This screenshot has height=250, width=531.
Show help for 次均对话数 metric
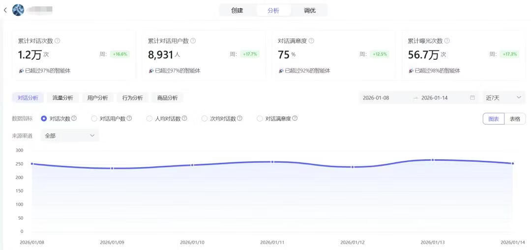click(x=239, y=119)
